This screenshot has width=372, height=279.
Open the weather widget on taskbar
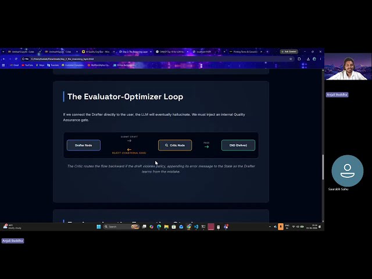click(x=12, y=227)
